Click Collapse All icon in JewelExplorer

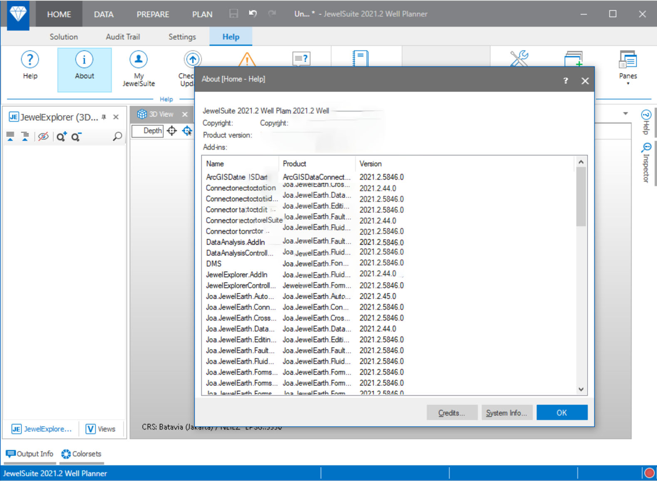coord(25,136)
